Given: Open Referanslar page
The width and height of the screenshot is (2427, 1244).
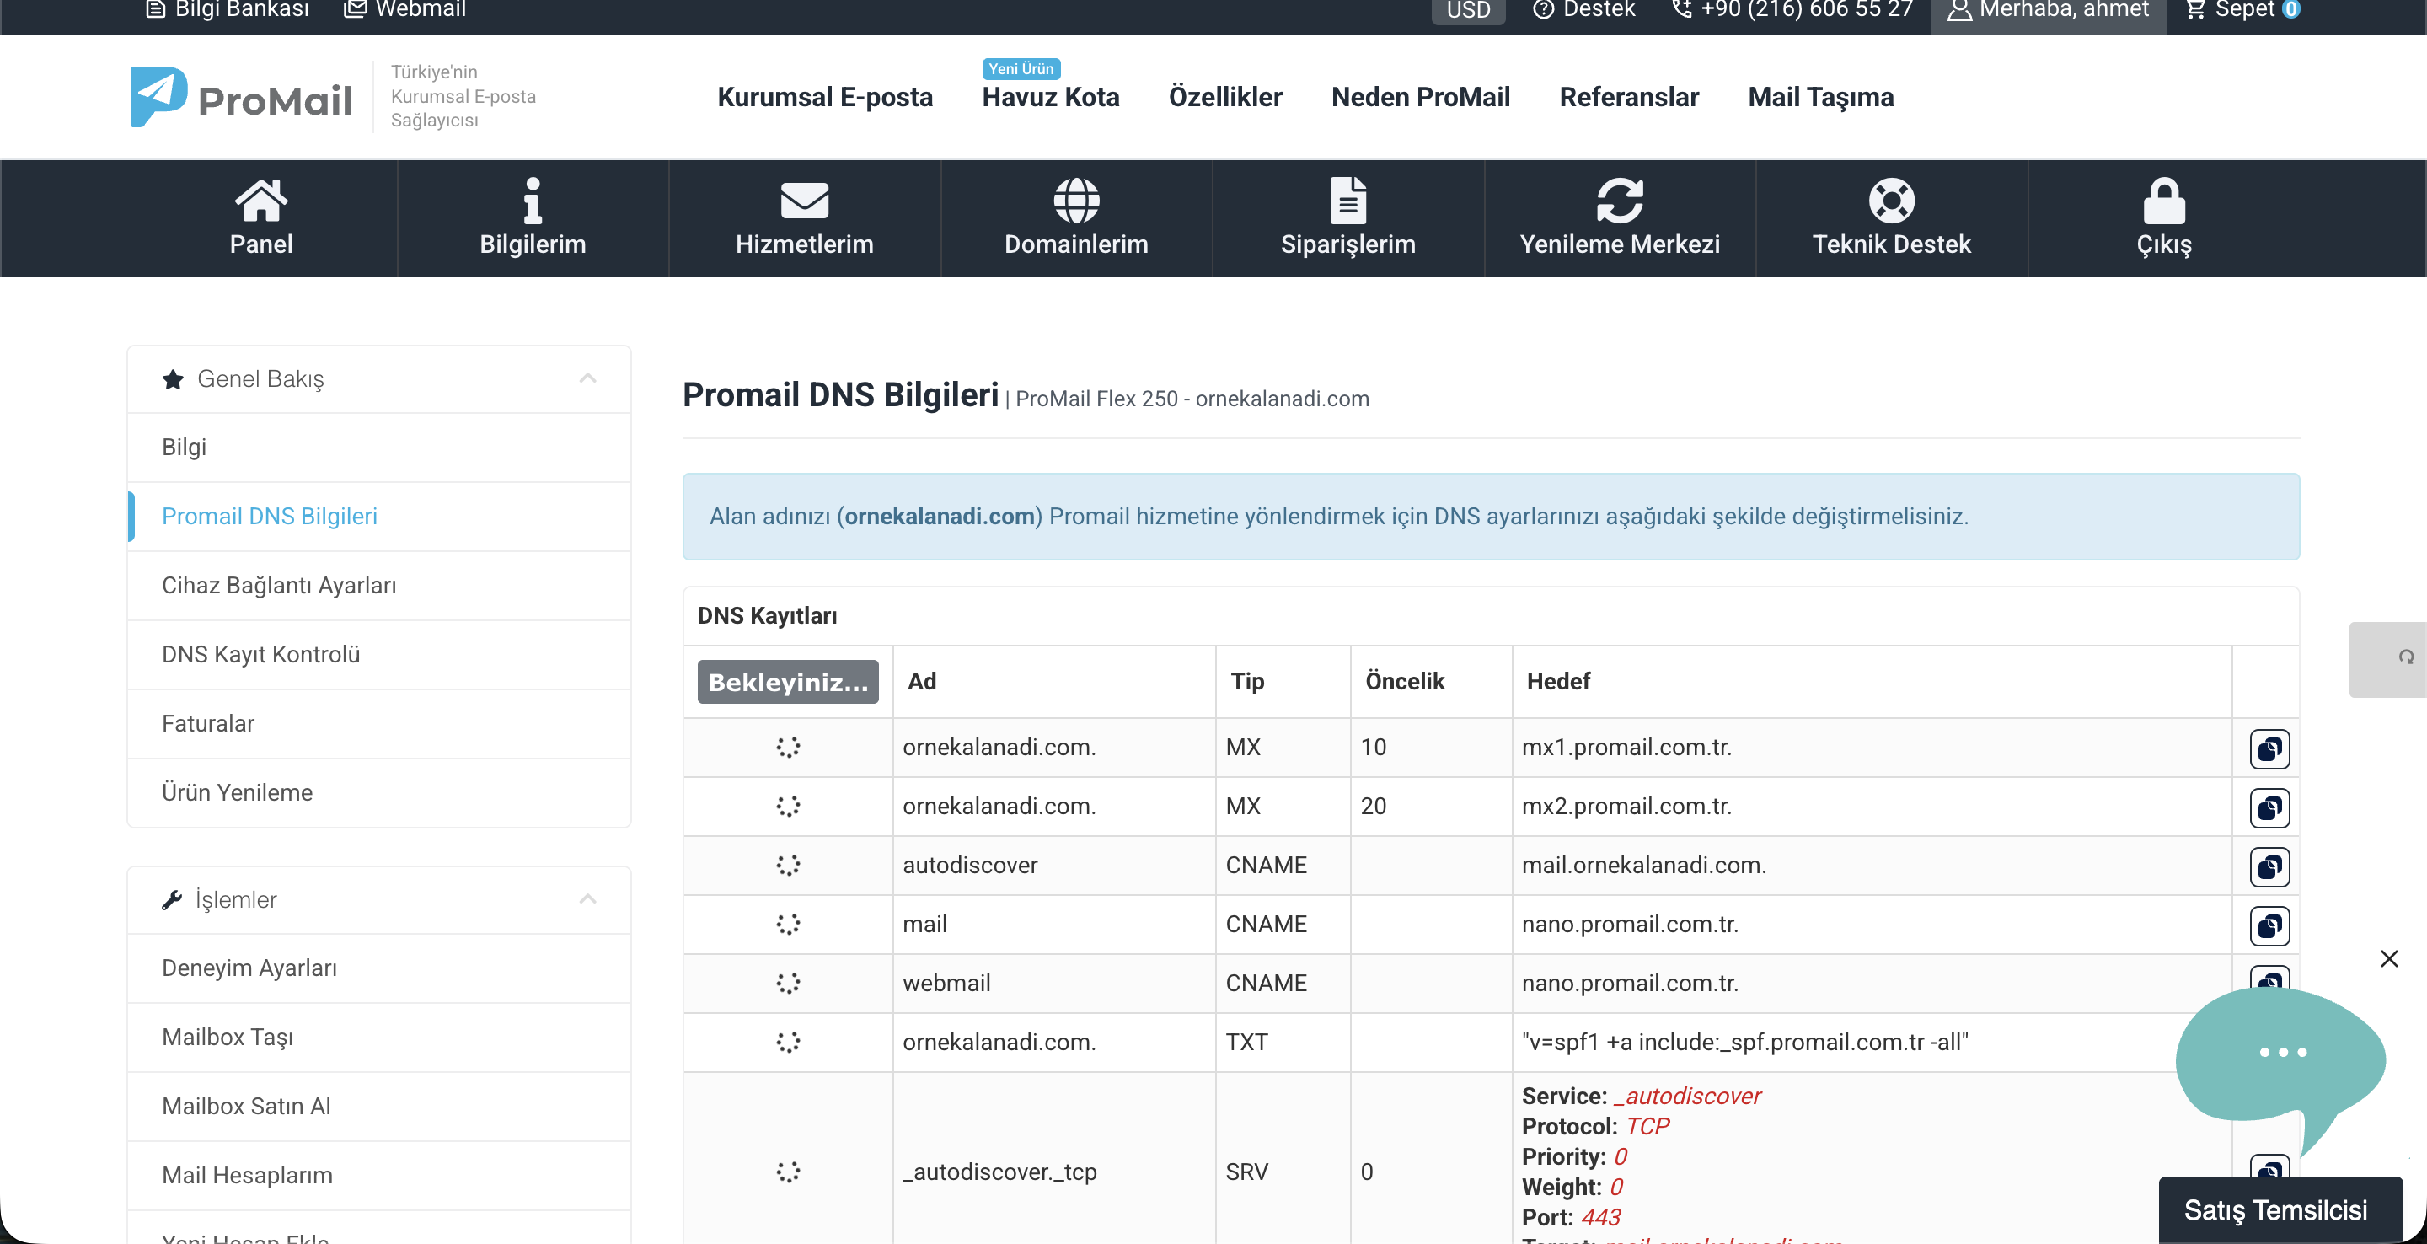Looking at the screenshot, I should click(x=1629, y=97).
